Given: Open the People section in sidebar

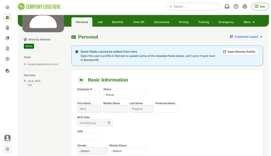Looking at the screenshot, I should pyautogui.click(x=8, y=17).
